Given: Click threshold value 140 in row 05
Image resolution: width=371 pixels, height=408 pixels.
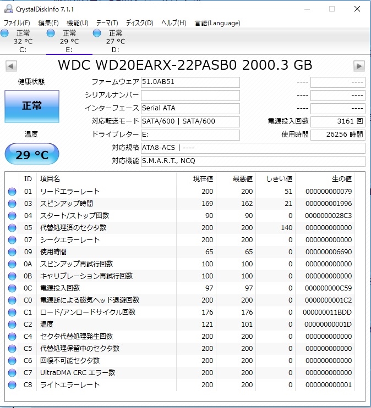Looking at the screenshot, I should coord(287,228).
